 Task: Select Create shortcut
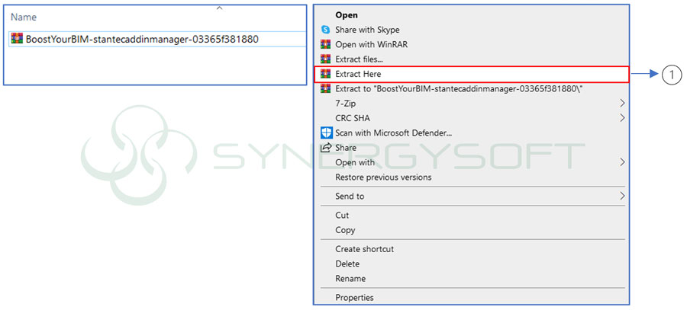coord(365,249)
